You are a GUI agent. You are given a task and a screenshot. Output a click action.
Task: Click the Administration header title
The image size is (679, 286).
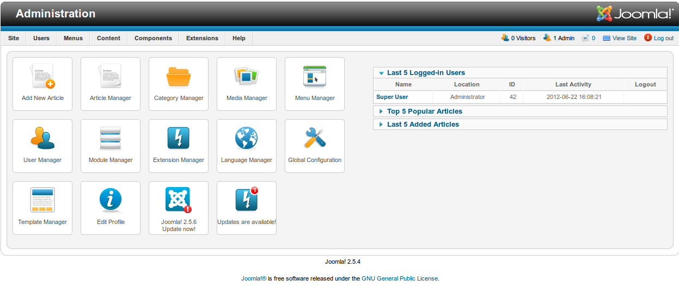(56, 14)
